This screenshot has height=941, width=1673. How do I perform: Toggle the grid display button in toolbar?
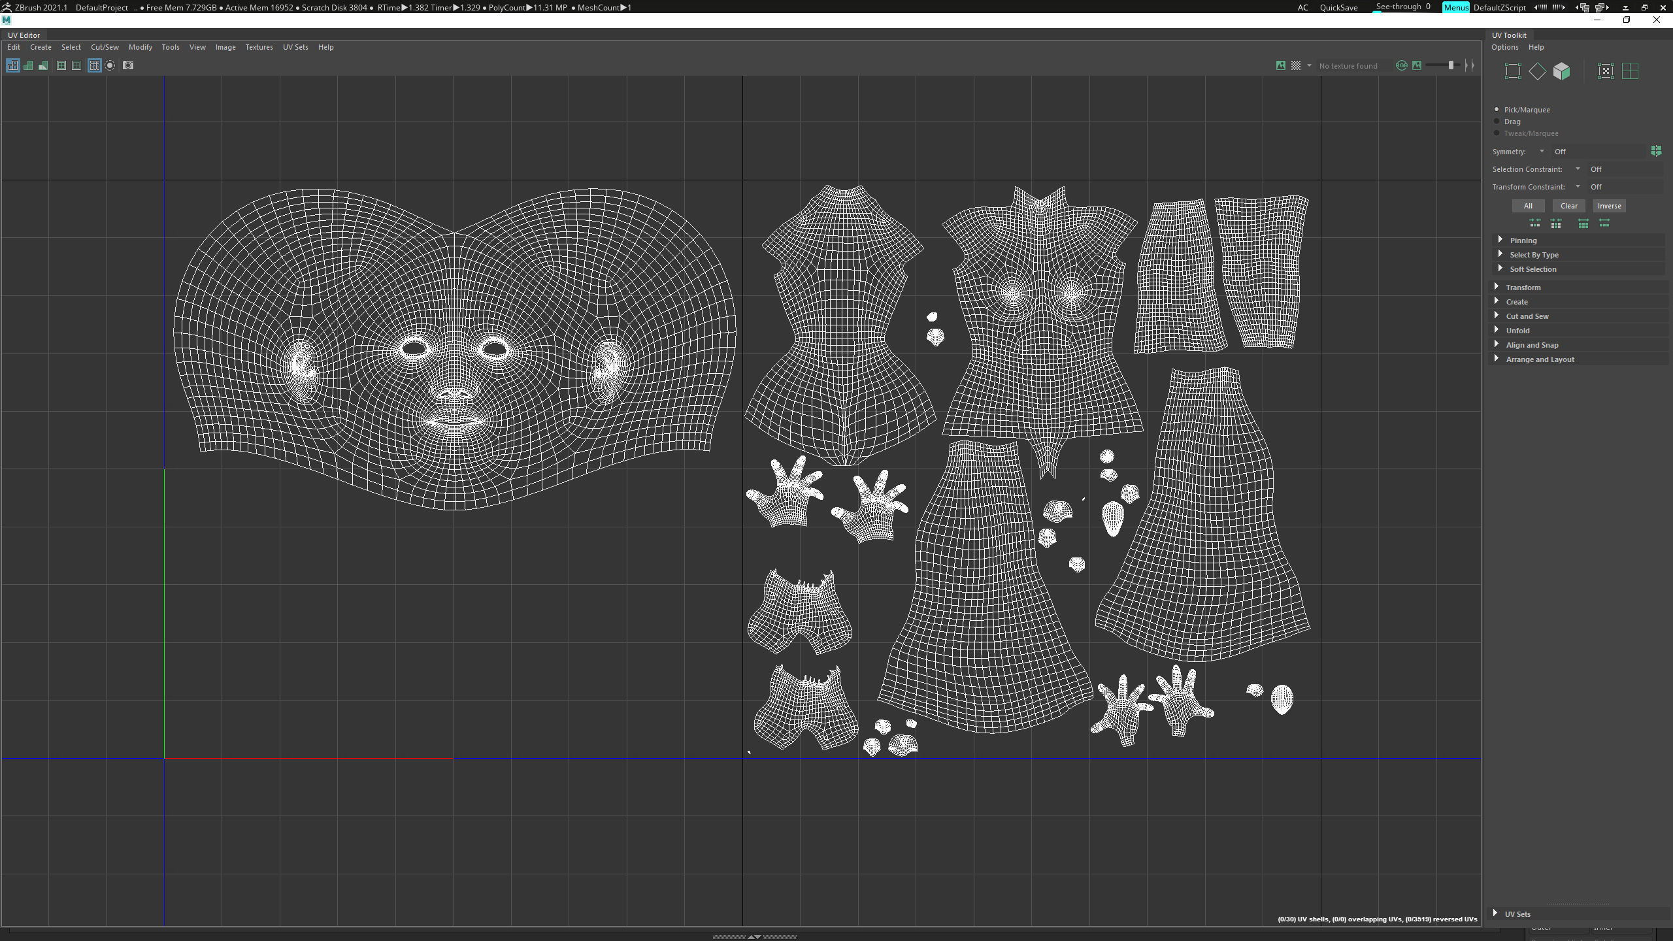click(x=94, y=65)
